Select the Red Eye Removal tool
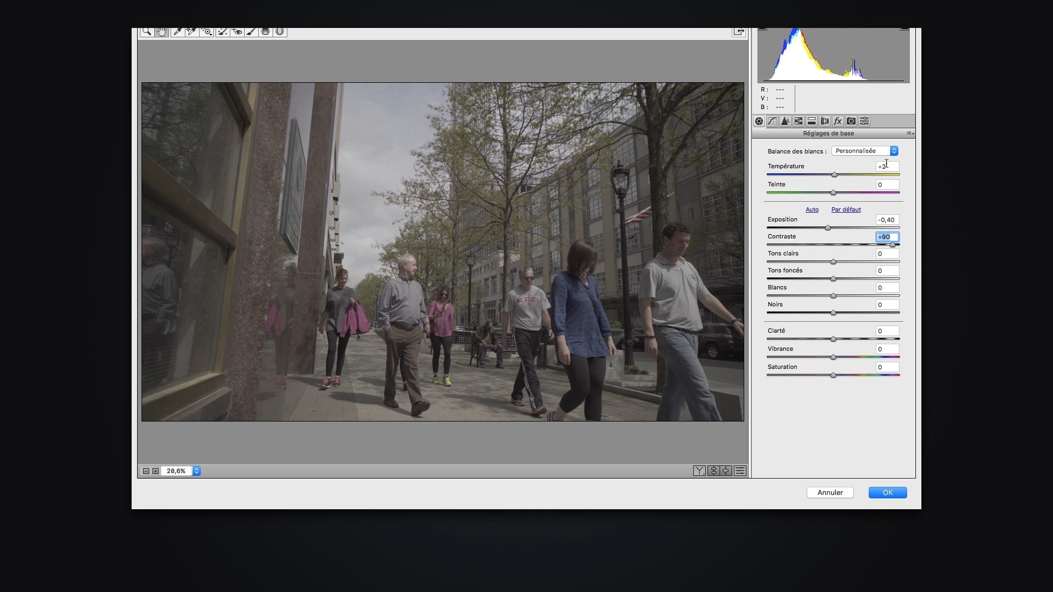 [236, 32]
